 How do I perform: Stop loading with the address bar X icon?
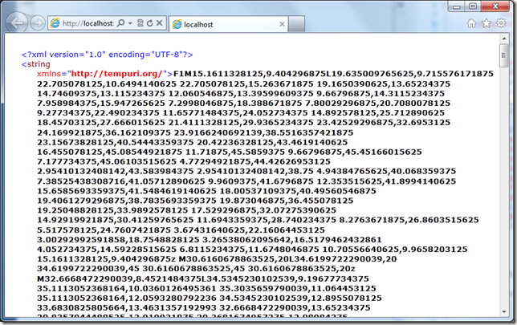click(x=160, y=22)
